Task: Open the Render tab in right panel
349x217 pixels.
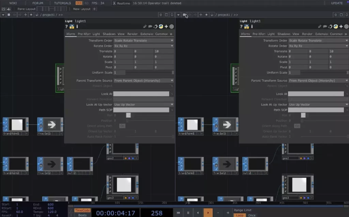Action: [307, 34]
